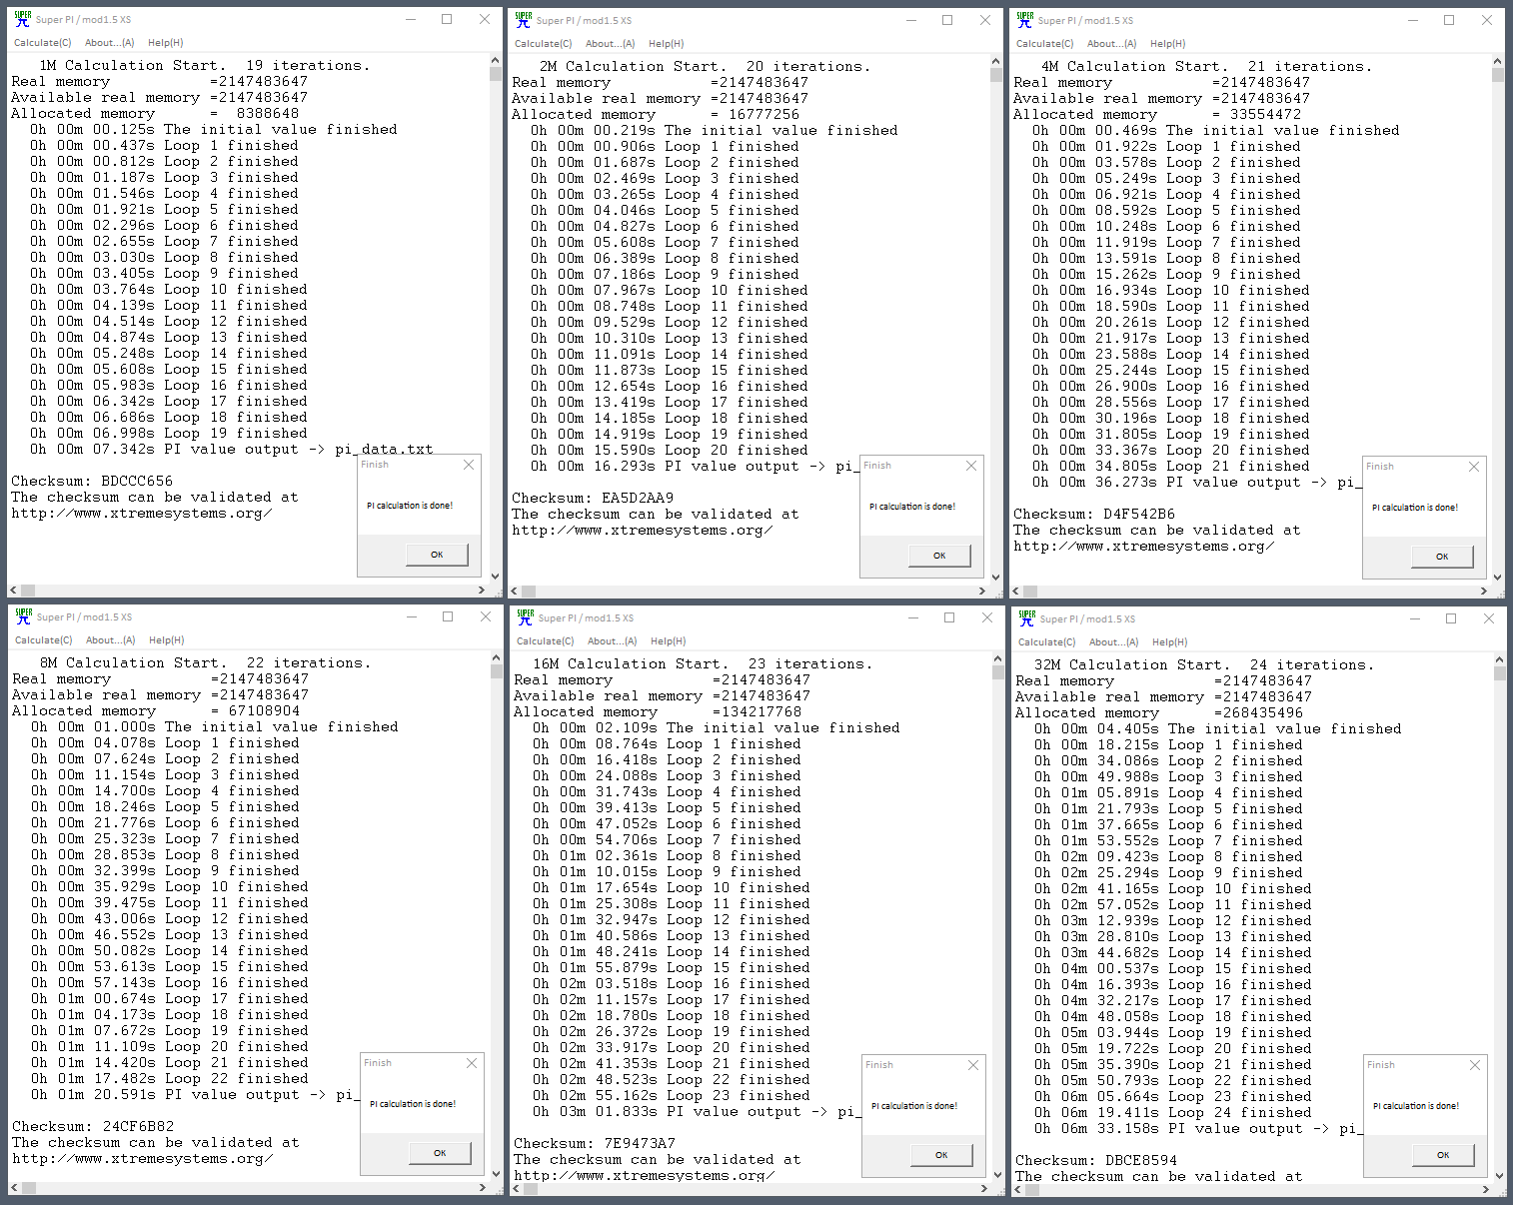The height and width of the screenshot is (1205, 1513).
Task: Confirm the 8M calculation dialog with OK
Action: click(440, 1153)
